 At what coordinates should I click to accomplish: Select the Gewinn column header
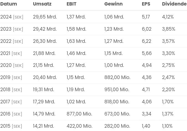pos(113,4)
